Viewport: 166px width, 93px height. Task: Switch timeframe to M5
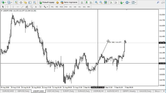click(57, 7)
